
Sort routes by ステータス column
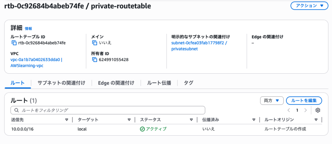point(191,120)
